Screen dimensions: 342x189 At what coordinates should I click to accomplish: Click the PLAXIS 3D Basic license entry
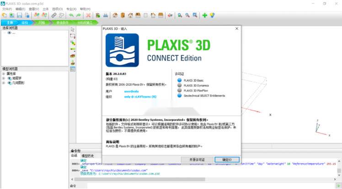click(x=193, y=81)
